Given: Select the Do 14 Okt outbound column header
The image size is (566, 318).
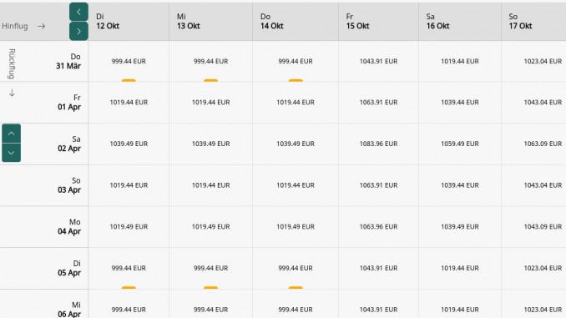Looking at the screenshot, I should point(296,22).
